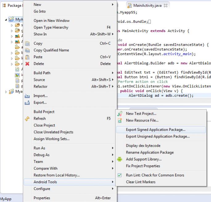Open Refactor submenu

(70, 86)
